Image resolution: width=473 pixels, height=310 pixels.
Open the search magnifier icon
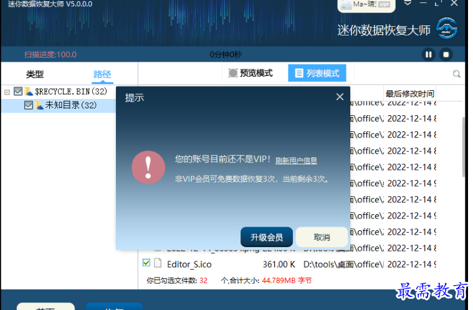click(457, 74)
